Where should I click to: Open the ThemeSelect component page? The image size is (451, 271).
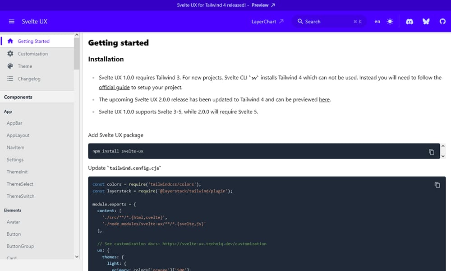(20, 184)
